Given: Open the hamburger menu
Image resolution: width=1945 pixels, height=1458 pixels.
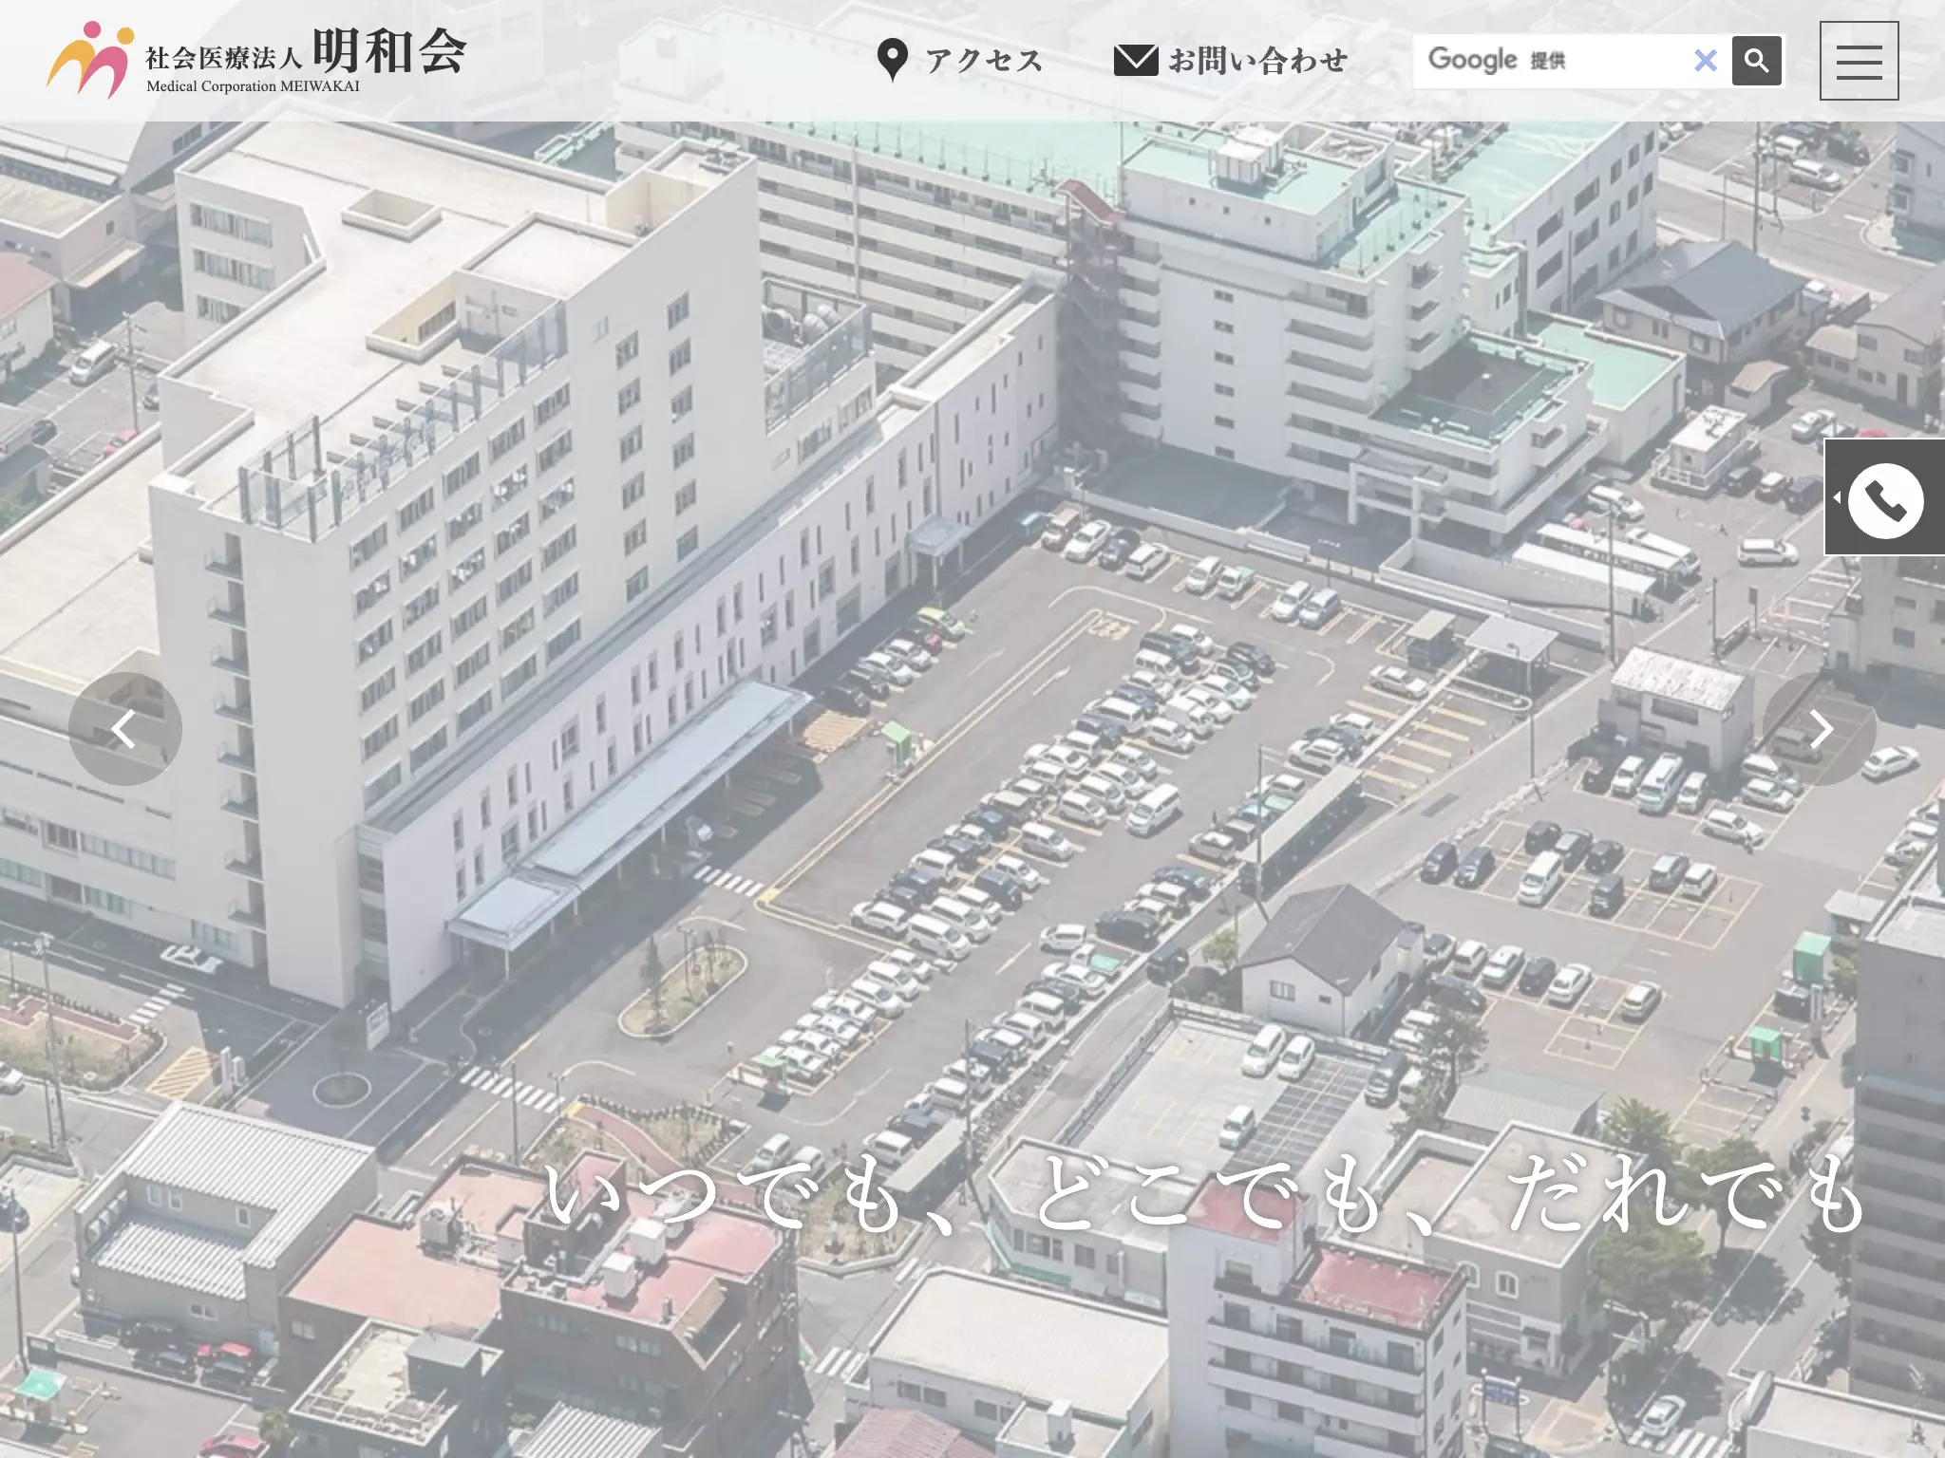Looking at the screenshot, I should [1859, 61].
